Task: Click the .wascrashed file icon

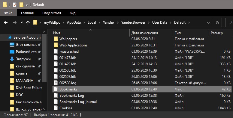Action: (x=56, y=52)
